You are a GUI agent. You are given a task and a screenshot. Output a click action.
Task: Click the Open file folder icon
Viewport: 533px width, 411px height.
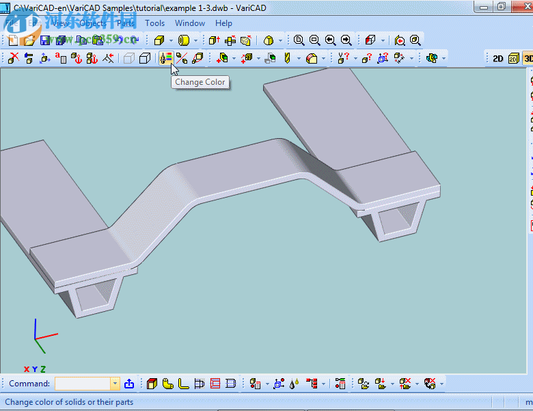click(x=29, y=40)
